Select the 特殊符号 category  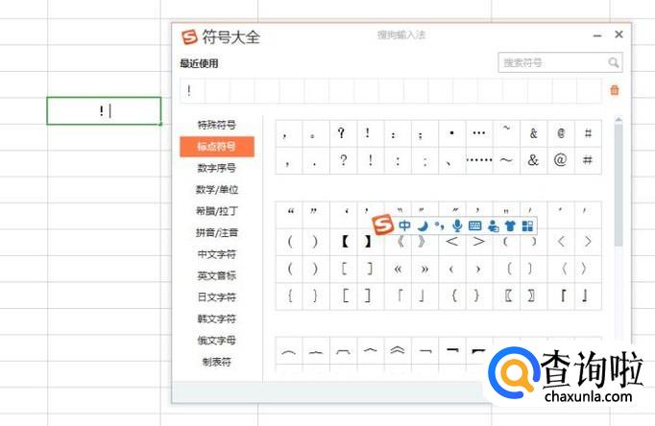pos(216,125)
